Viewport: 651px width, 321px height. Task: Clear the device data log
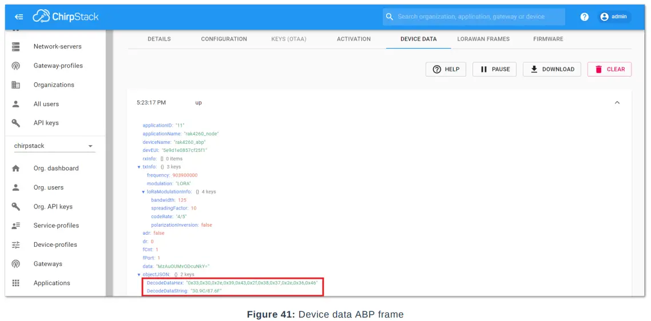click(x=609, y=69)
